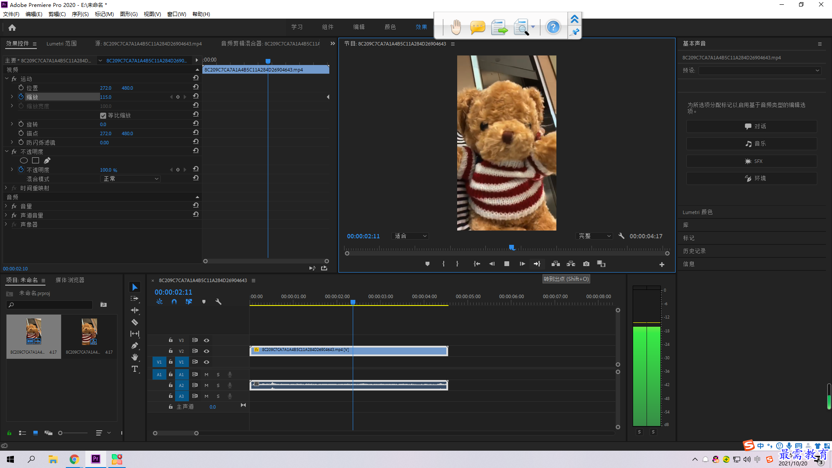832x468 pixels.
Task: Click the SFX audio type button
Action: coord(752,161)
